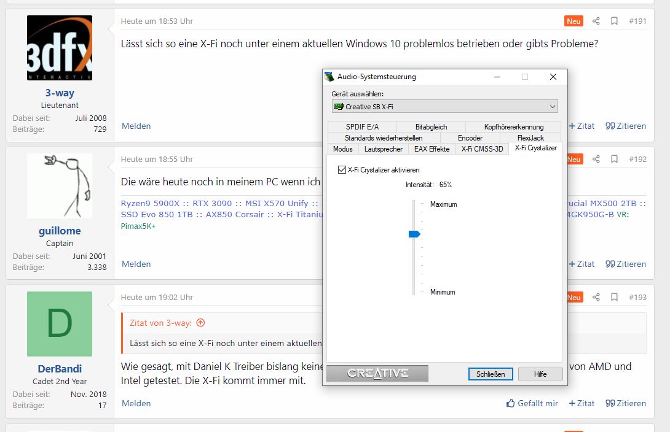The image size is (670, 432).
Task: Click the Crystalizer intensity slider handle
Action: pos(414,234)
